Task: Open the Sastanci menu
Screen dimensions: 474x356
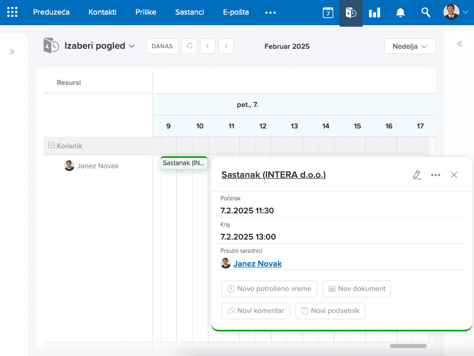Action: pos(189,12)
